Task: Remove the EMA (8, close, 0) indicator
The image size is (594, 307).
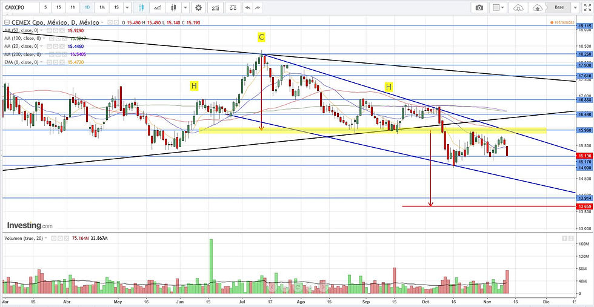Action: (62, 62)
